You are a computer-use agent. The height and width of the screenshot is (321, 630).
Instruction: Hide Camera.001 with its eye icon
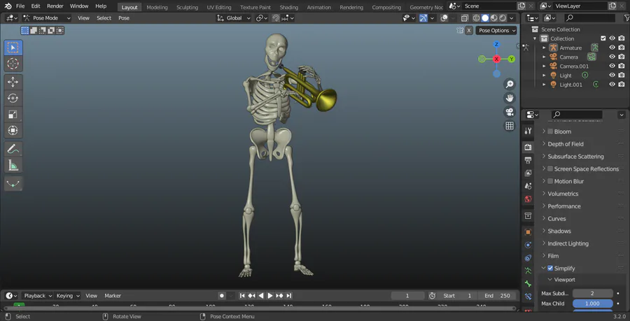point(612,66)
